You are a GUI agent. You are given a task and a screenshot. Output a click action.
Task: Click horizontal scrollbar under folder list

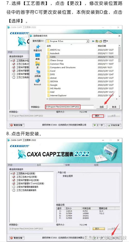(x=82, y=99)
